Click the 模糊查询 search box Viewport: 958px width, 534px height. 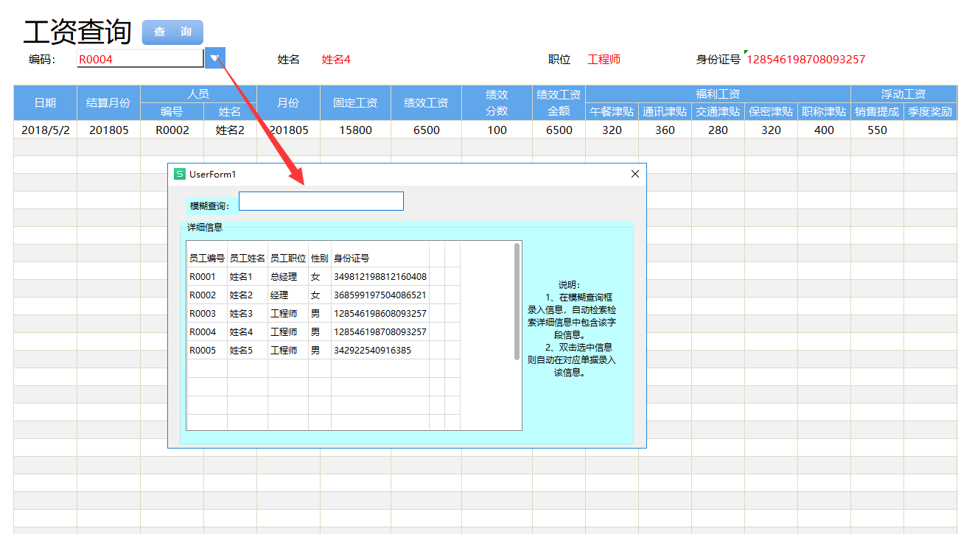pyautogui.click(x=321, y=201)
